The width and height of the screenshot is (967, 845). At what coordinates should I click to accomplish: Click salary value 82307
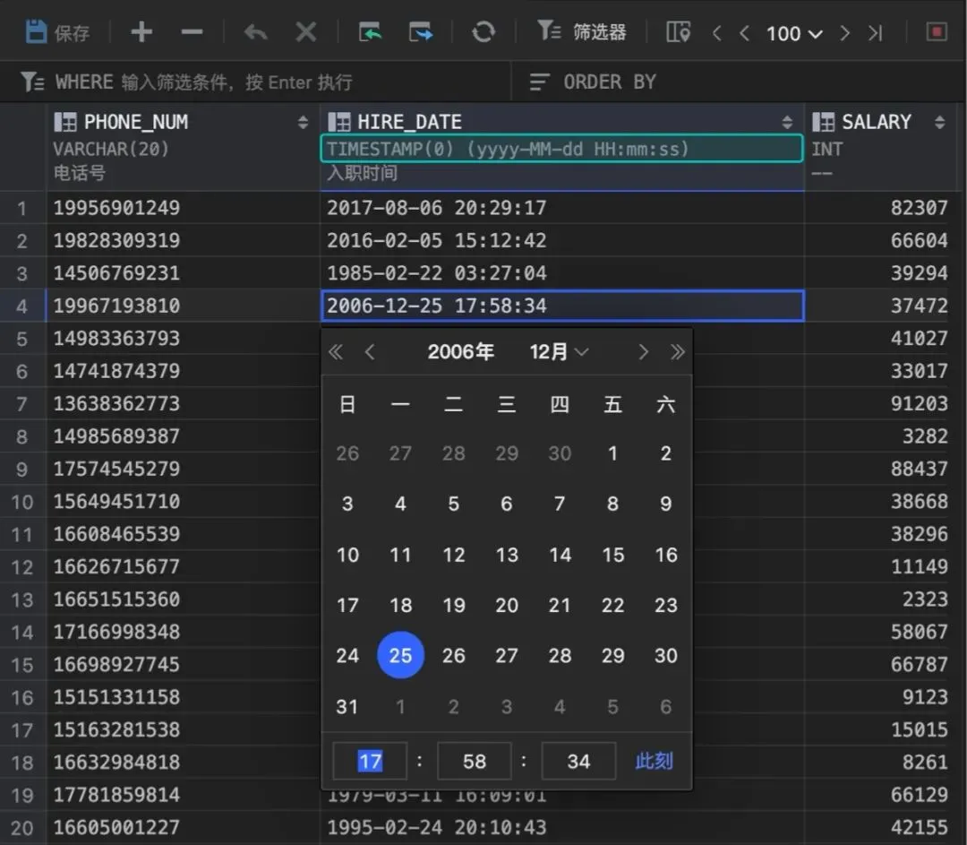(919, 207)
